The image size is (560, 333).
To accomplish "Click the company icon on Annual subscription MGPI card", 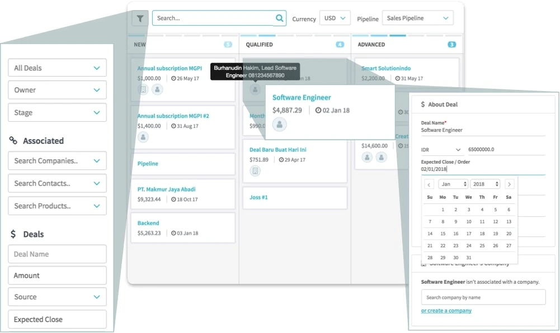I will [143, 89].
